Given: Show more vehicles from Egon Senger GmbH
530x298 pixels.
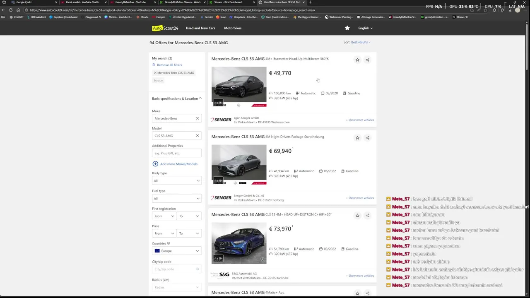Looking at the screenshot, I should point(360,120).
